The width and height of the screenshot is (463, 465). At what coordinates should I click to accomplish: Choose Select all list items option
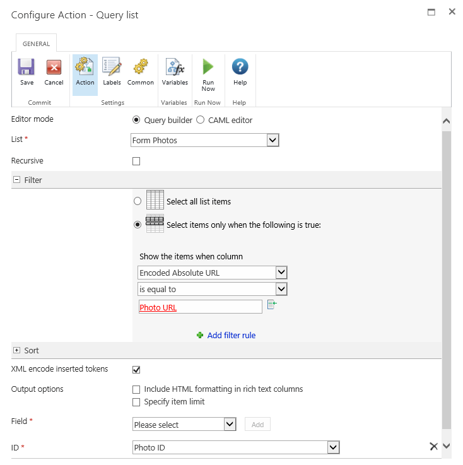tap(138, 201)
